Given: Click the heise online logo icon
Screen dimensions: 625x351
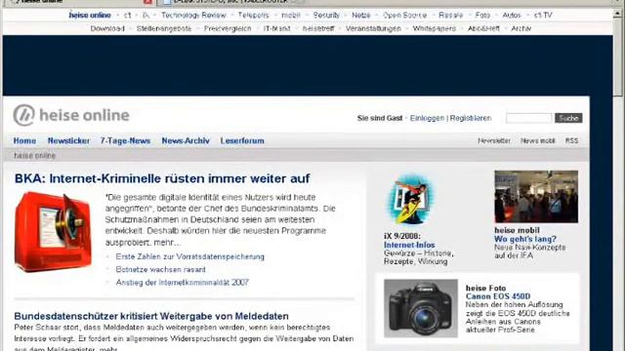Looking at the screenshot, I should (23, 115).
